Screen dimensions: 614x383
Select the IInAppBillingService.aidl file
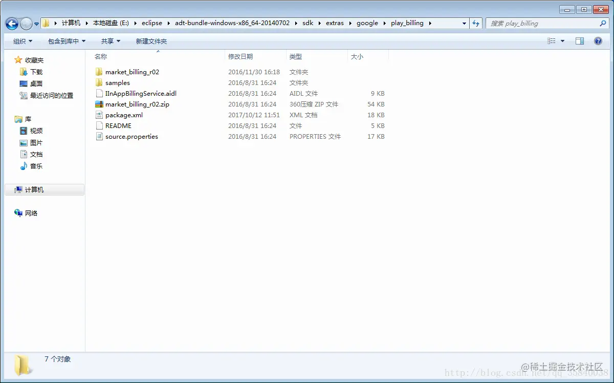pyautogui.click(x=141, y=93)
